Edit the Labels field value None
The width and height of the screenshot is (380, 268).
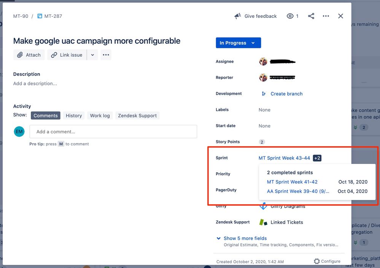[x=264, y=110]
